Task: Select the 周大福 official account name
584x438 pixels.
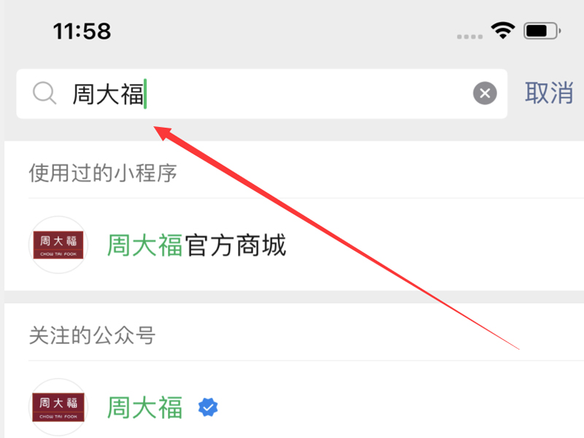Action: pyautogui.click(x=145, y=407)
